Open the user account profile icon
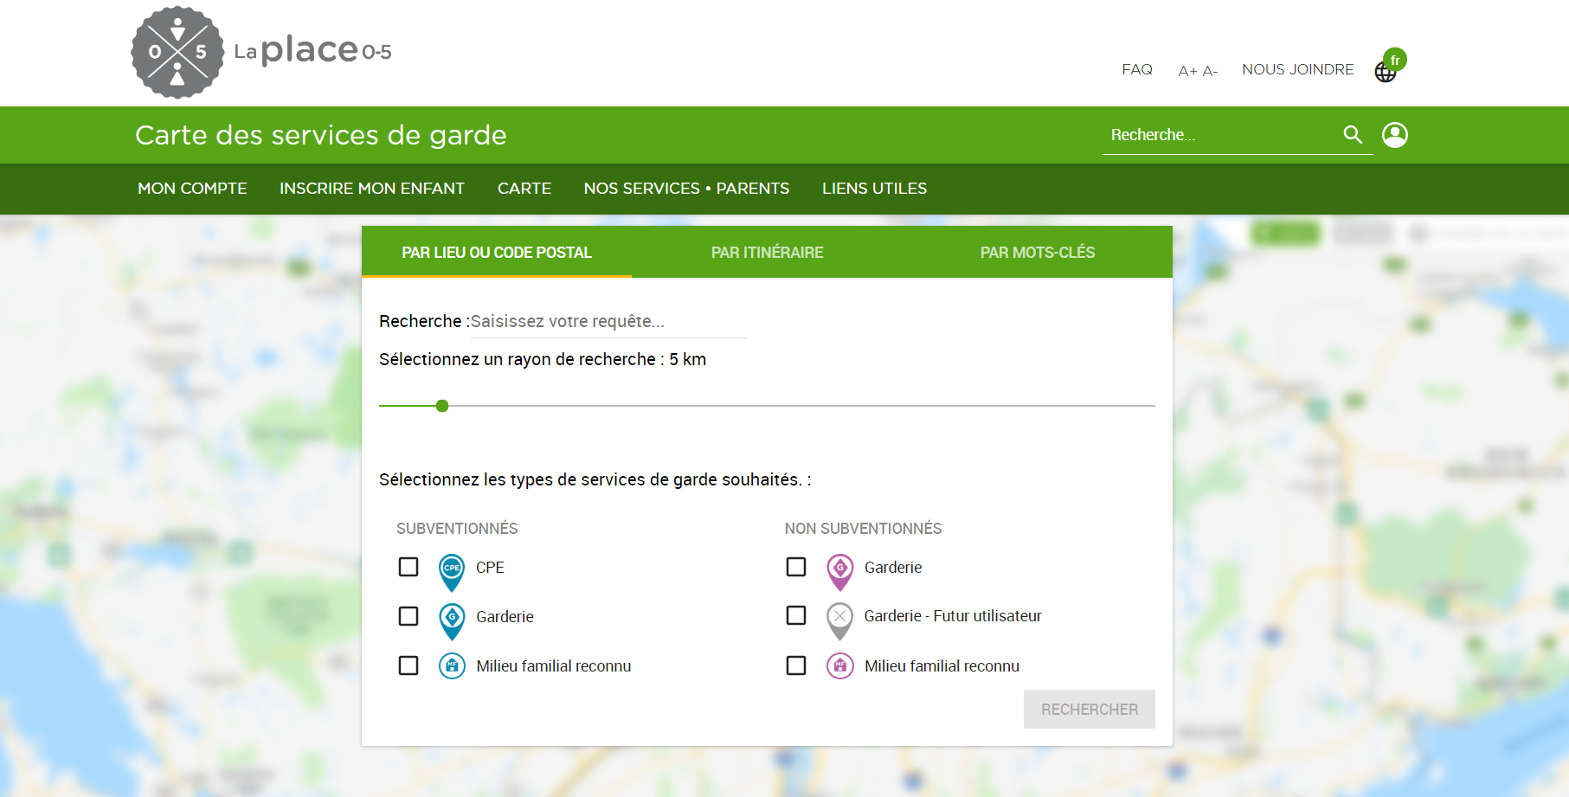The image size is (1569, 797). 1395,135
